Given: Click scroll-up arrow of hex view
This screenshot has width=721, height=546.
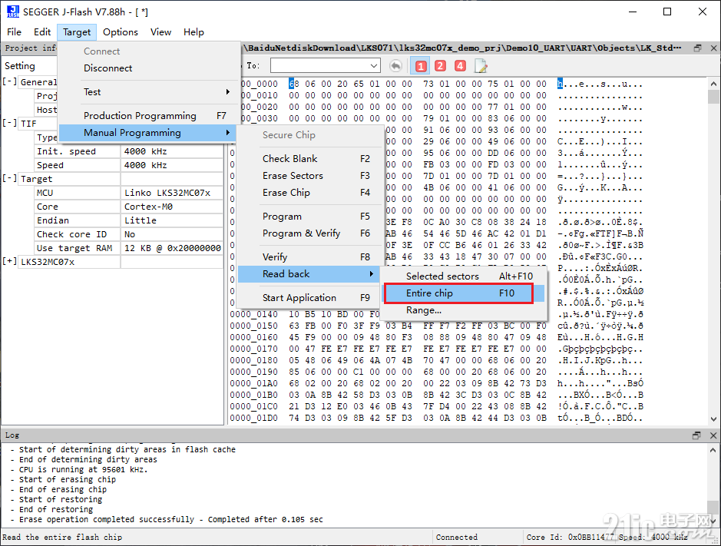Looking at the screenshot, I should (713, 84).
